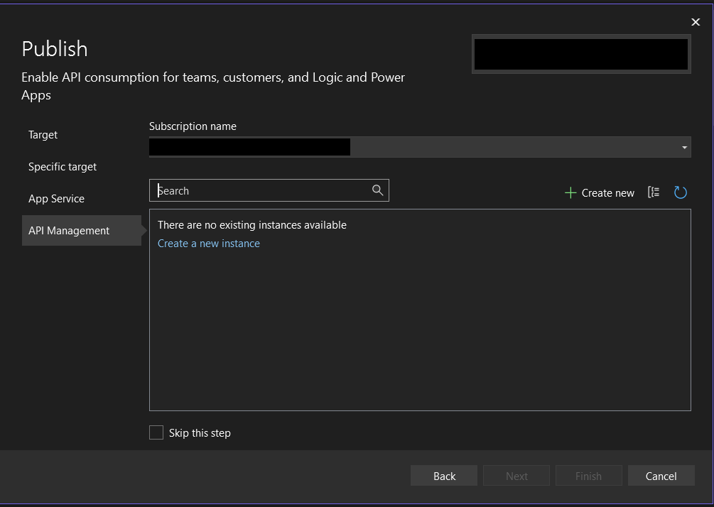
Task: Click the green plus Create new icon
Action: coord(569,192)
